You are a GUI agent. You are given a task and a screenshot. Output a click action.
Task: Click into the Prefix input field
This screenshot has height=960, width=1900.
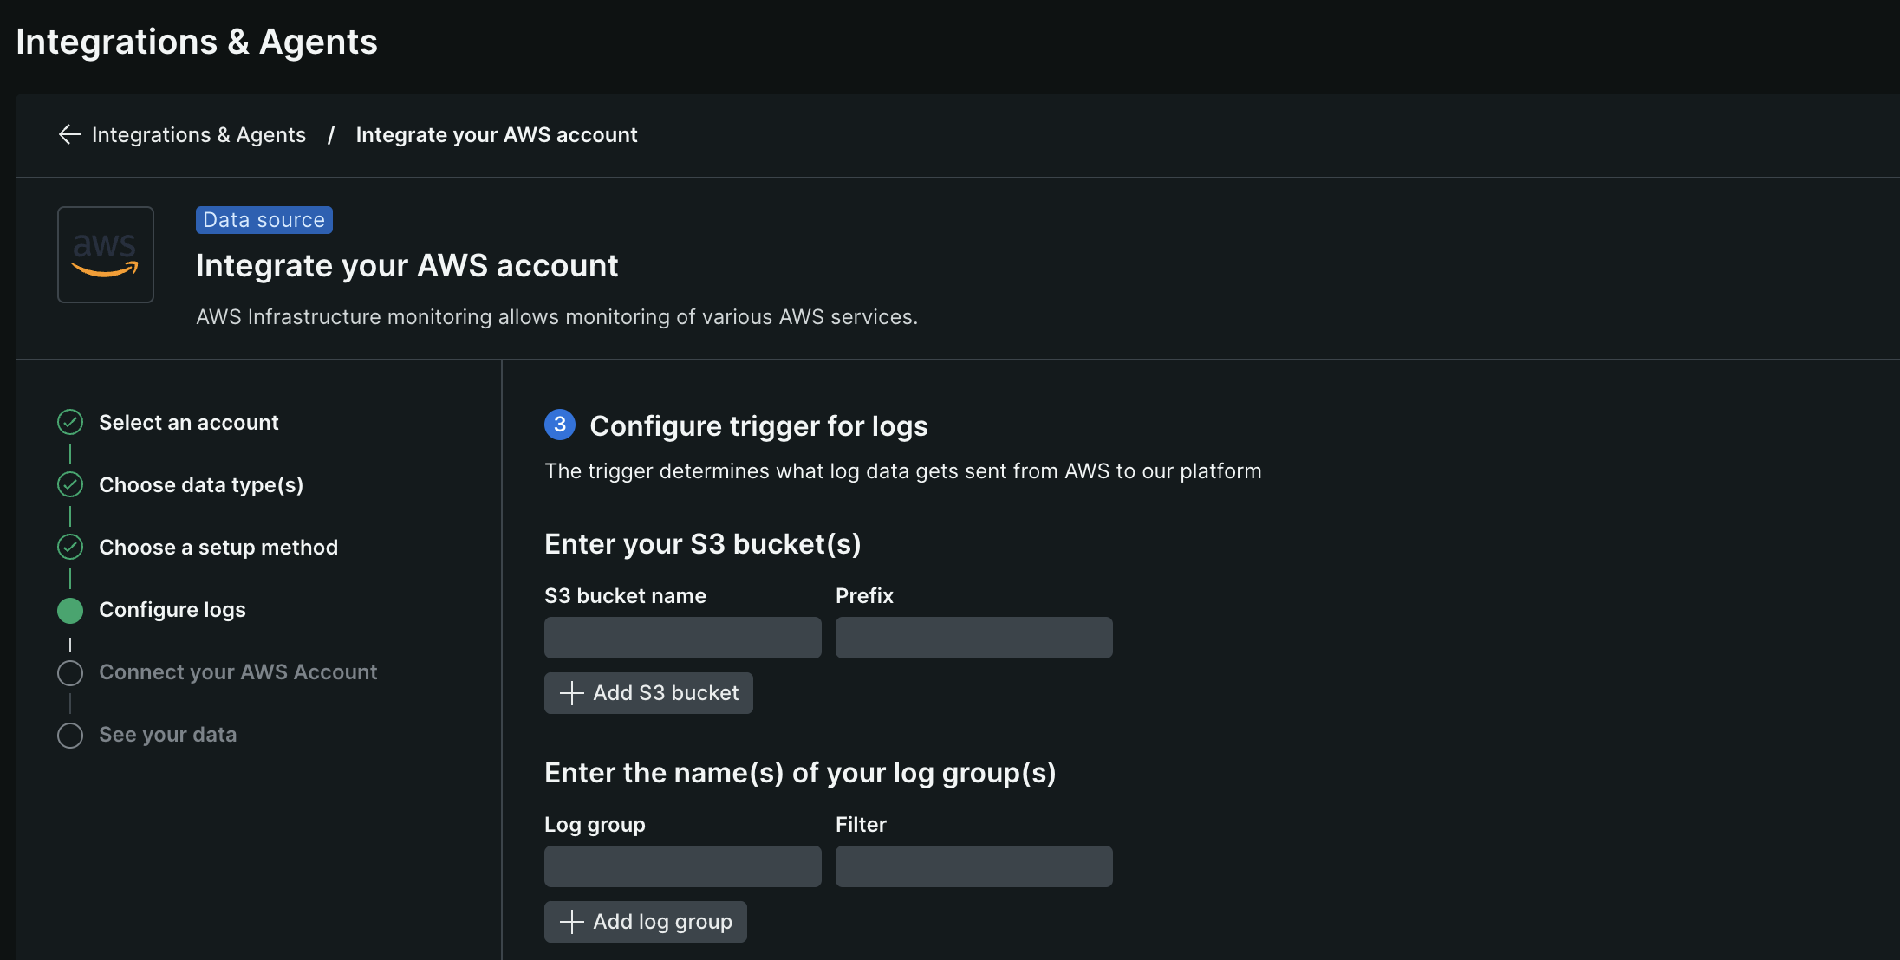[x=974, y=638]
